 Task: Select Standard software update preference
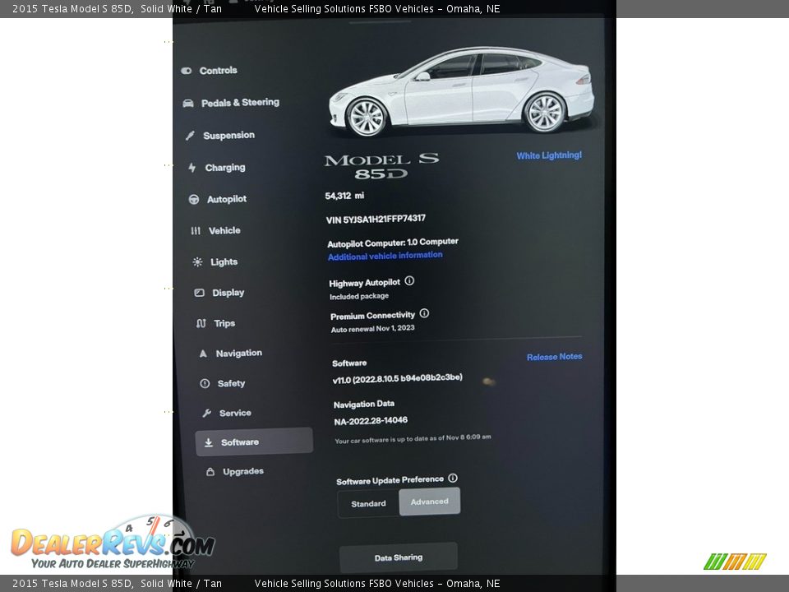(x=368, y=503)
